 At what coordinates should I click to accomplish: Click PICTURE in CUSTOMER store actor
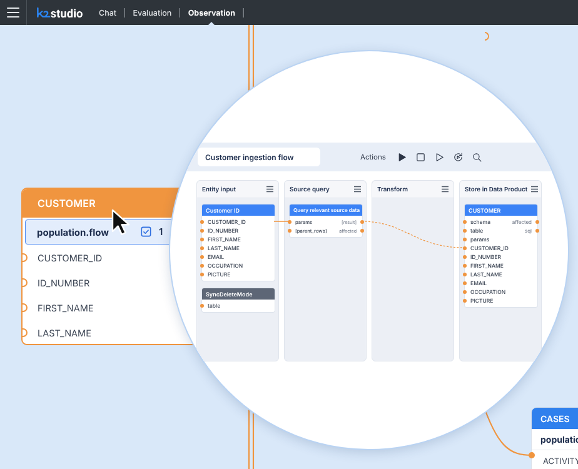[482, 301]
